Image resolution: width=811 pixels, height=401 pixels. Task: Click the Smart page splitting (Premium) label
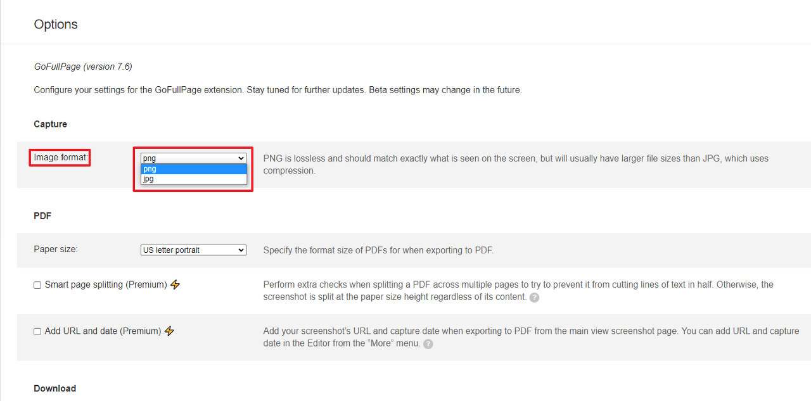pyautogui.click(x=106, y=284)
